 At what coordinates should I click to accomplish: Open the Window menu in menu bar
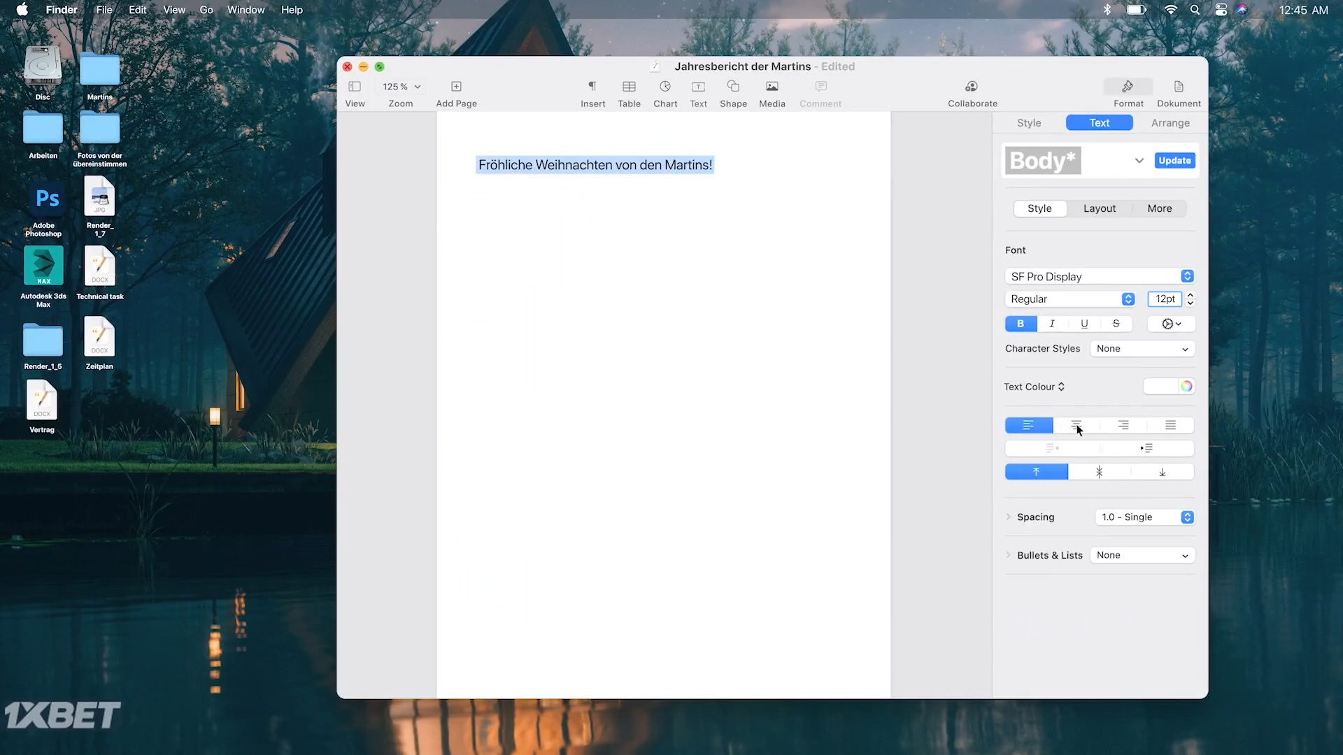click(246, 10)
